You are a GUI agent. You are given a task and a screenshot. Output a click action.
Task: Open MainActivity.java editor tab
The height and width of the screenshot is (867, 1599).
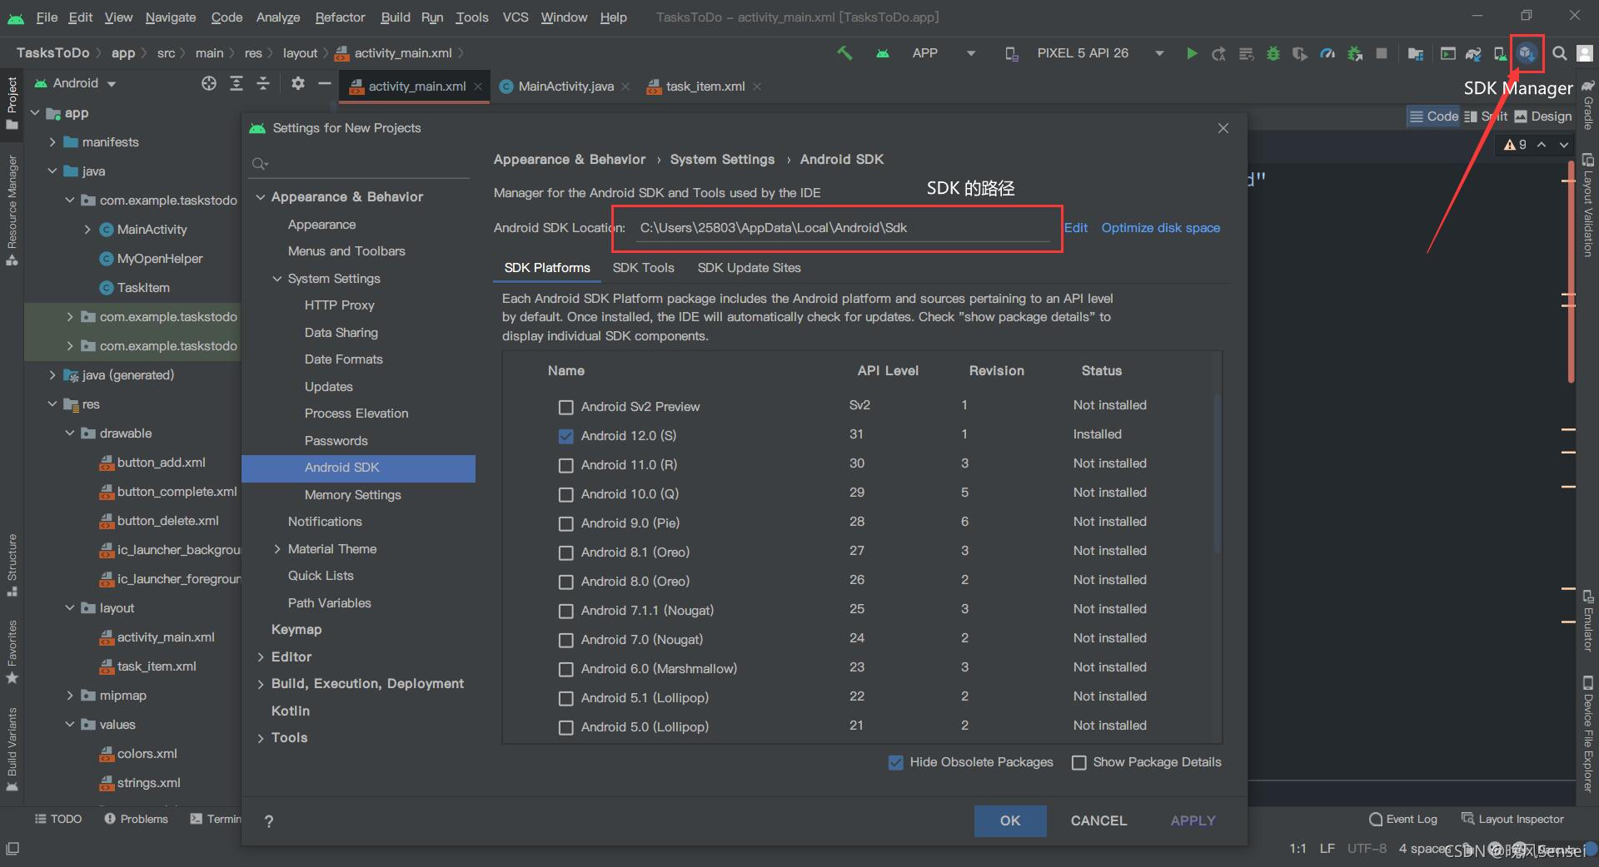565,87
